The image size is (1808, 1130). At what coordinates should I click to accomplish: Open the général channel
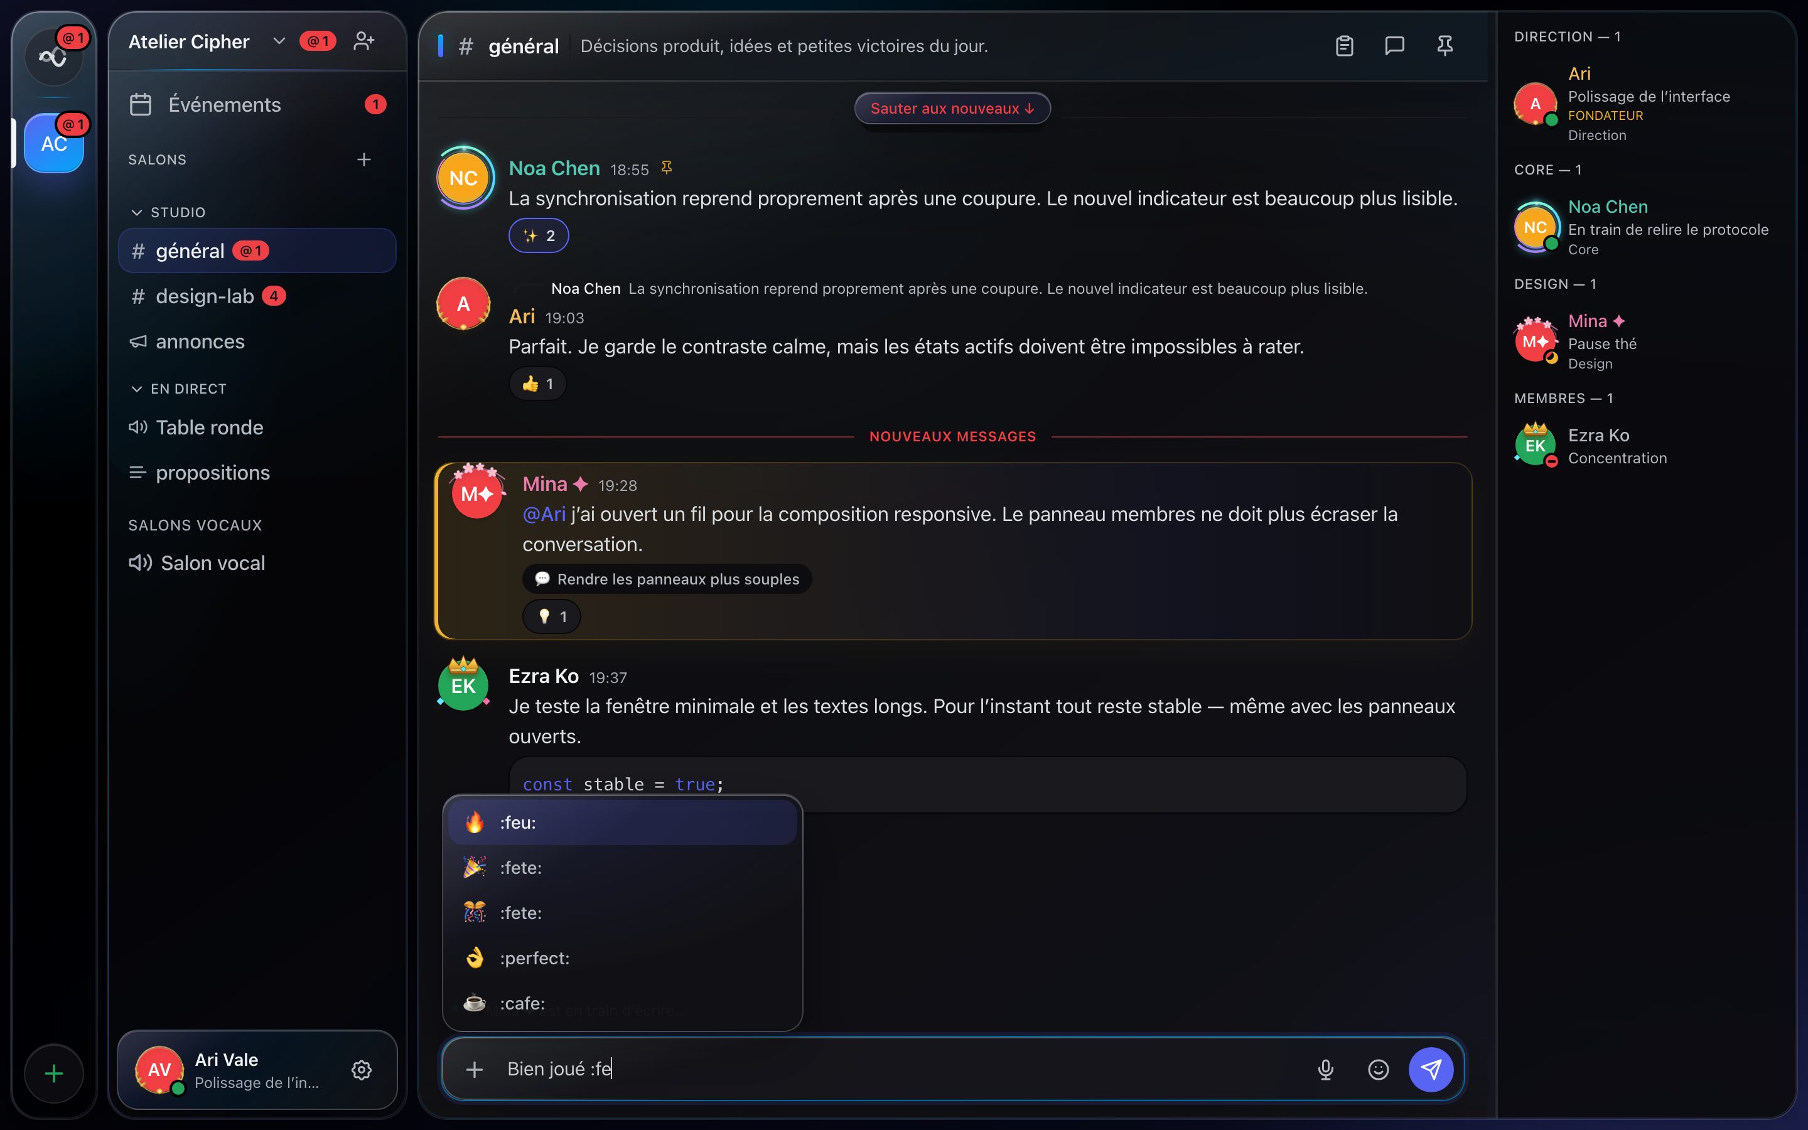click(x=257, y=251)
